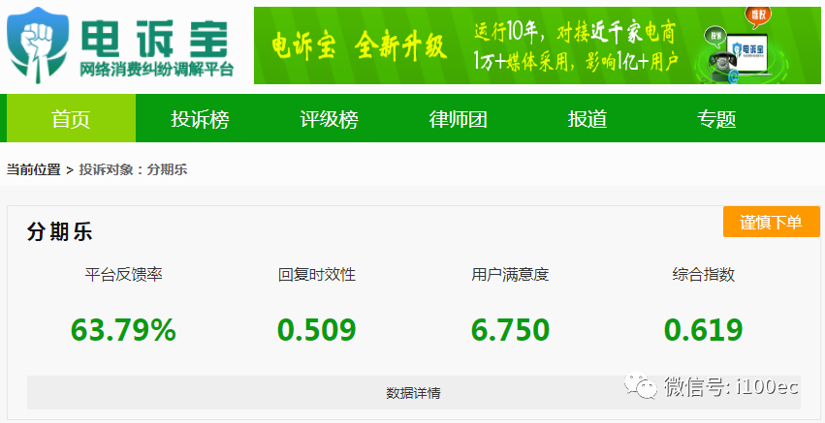
Task: Click the 回复时效性 label
Action: click(317, 274)
